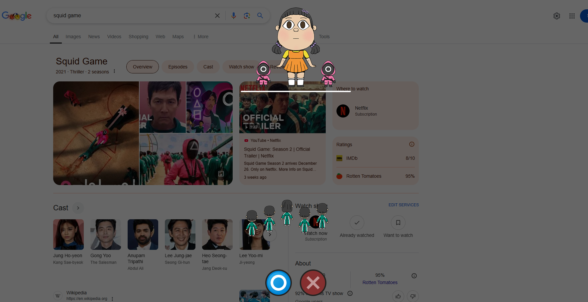This screenshot has height=302, width=588.
Task: Open the Google apps grid
Action: (x=572, y=16)
